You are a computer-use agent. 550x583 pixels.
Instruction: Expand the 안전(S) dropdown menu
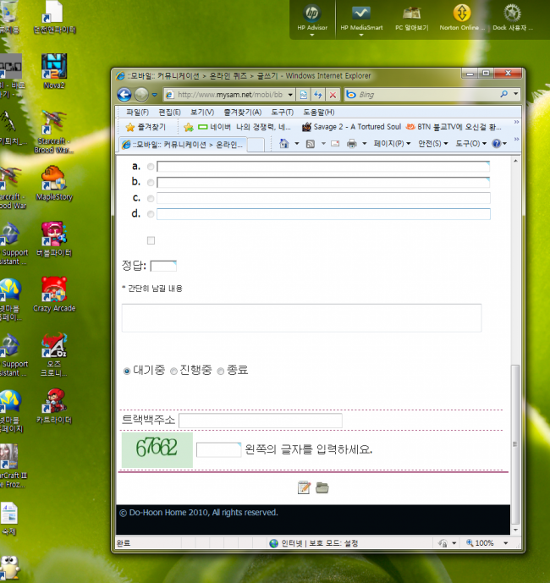coord(434,144)
